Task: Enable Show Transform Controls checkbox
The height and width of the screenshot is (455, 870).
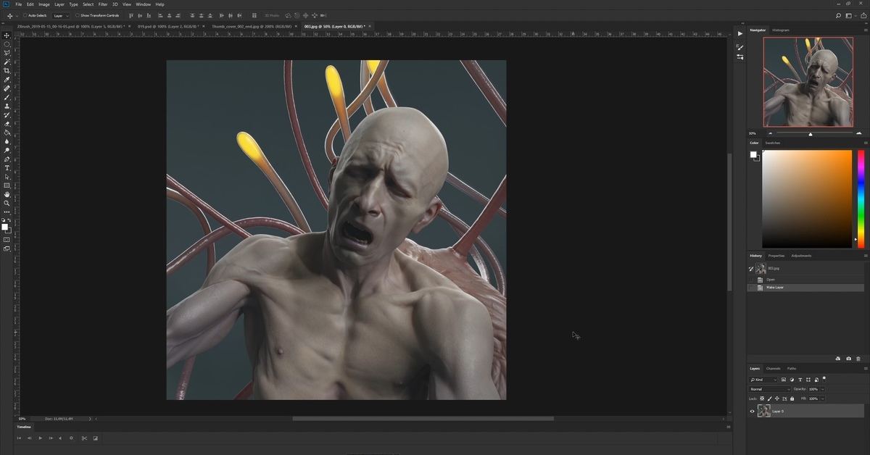Action: pyautogui.click(x=78, y=15)
